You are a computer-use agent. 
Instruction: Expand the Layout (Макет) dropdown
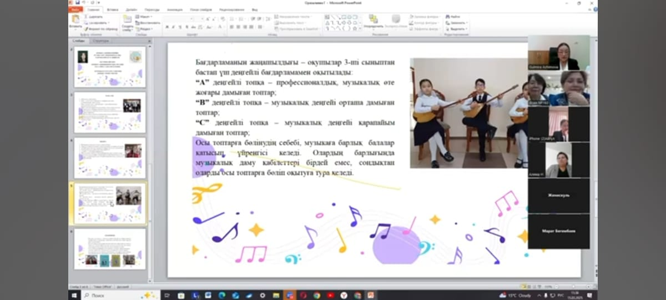point(145,17)
